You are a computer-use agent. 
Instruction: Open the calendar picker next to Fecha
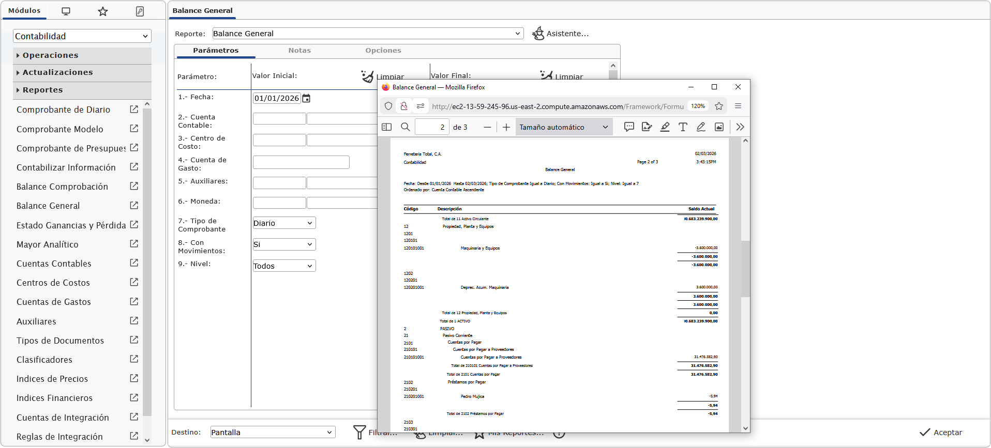click(x=306, y=98)
